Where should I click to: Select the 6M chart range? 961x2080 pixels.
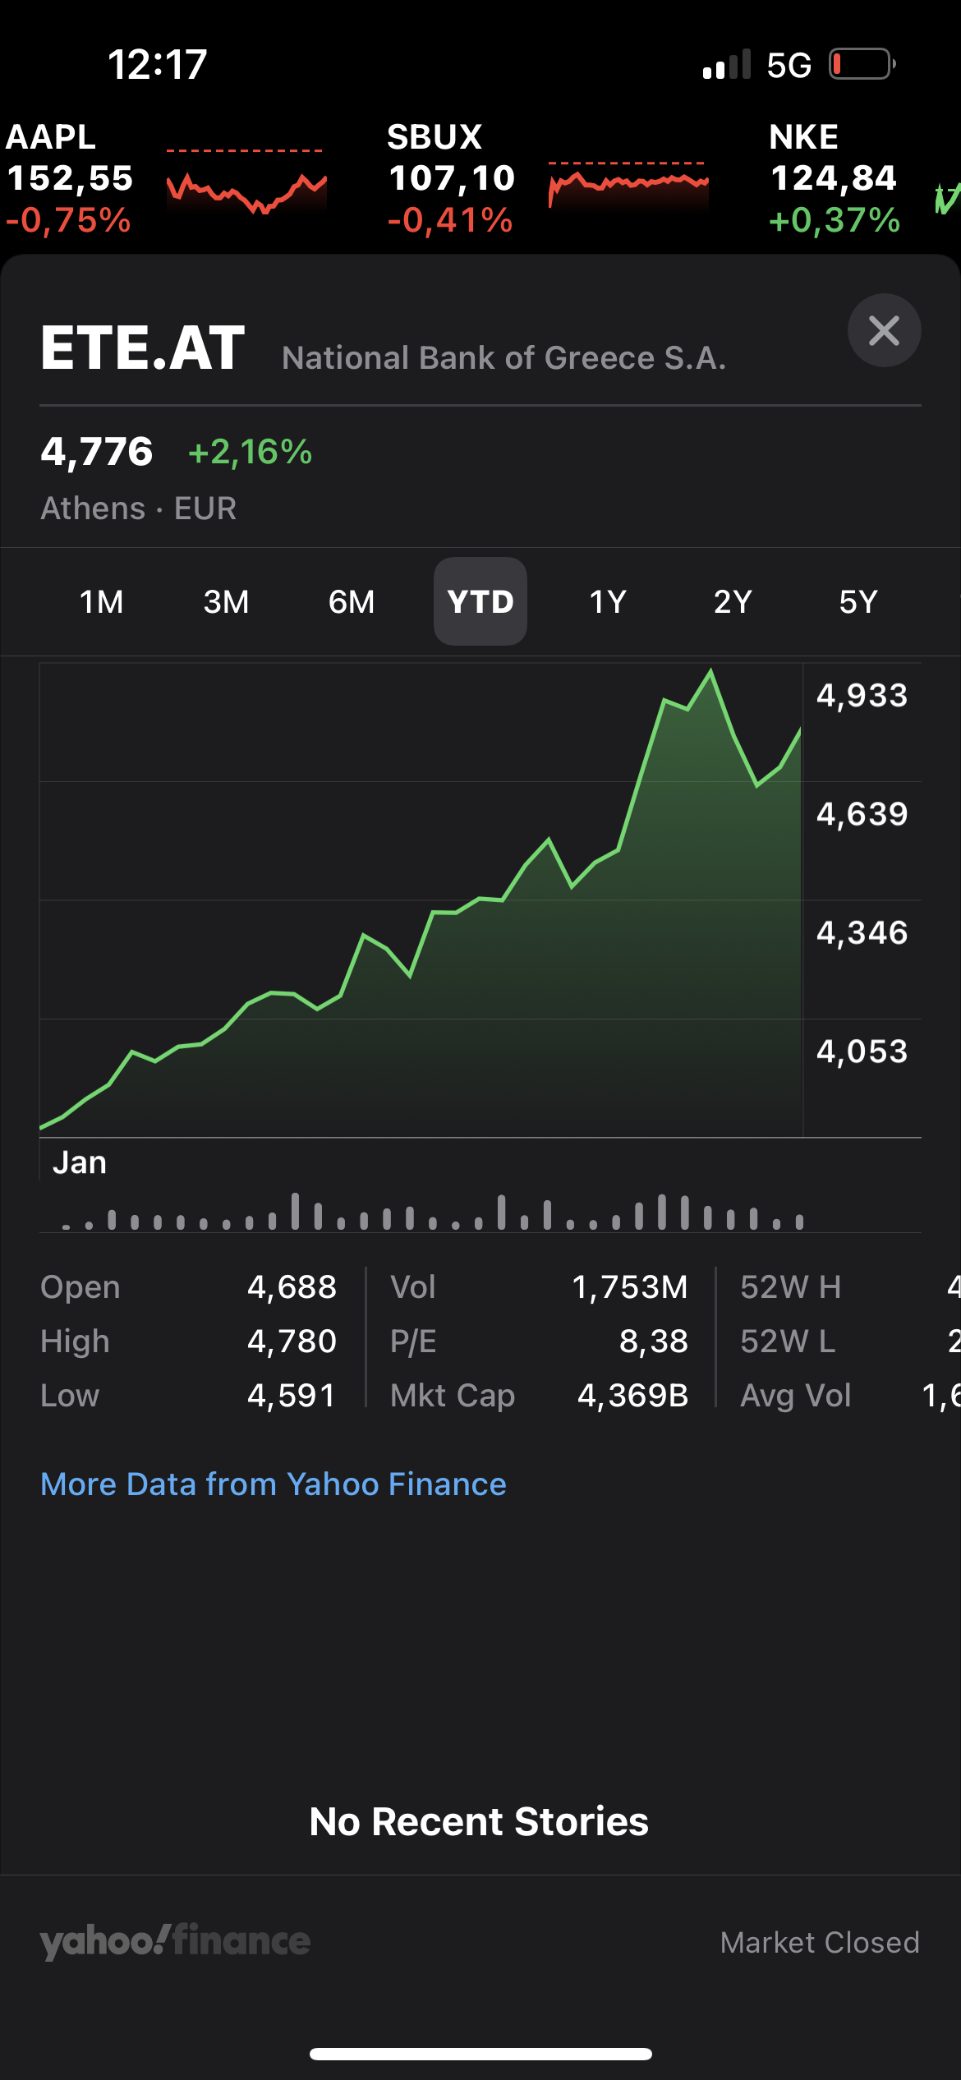click(x=352, y=602)
